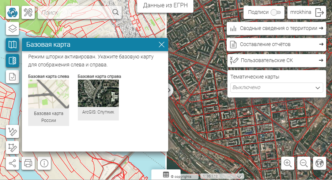This screenshot has width=332, height=180.
Task: Toggle the base map panel button
Action: [13, 45]
